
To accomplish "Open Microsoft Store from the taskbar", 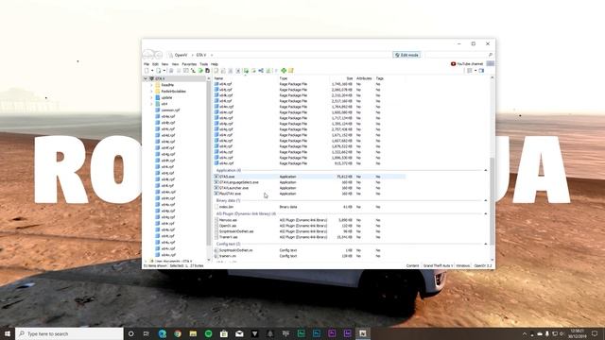I will 224,333.
